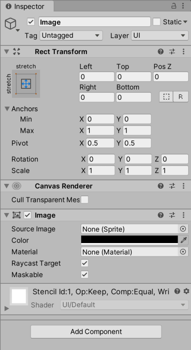Lock the Inspector with the padlock icon

click(174, 6)
